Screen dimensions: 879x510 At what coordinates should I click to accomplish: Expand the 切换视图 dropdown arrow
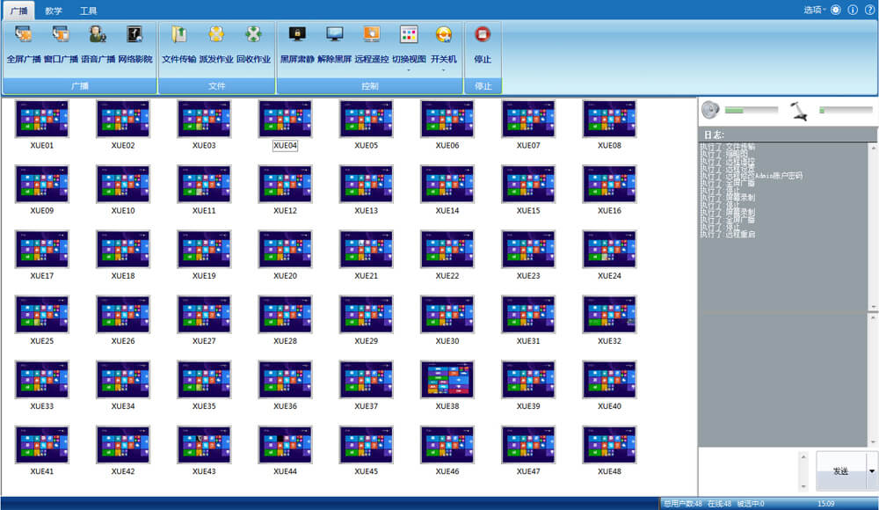[x=409, y=70]
